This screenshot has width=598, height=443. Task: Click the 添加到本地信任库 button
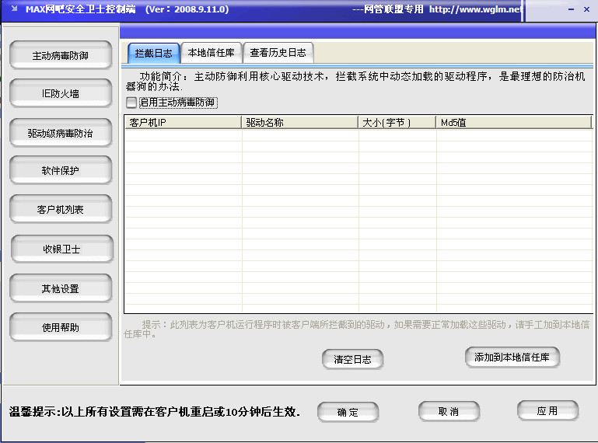[x=512, y=358]
